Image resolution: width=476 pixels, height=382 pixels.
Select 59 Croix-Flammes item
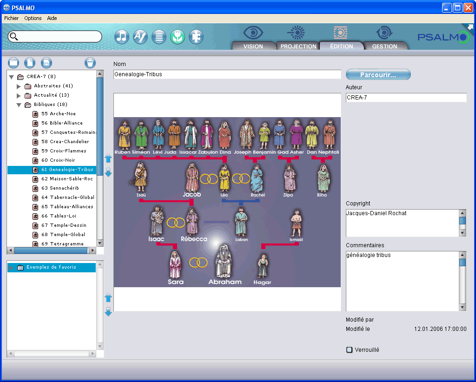[64, 151]
